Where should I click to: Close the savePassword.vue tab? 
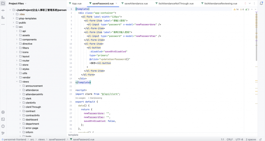[116, 4]
